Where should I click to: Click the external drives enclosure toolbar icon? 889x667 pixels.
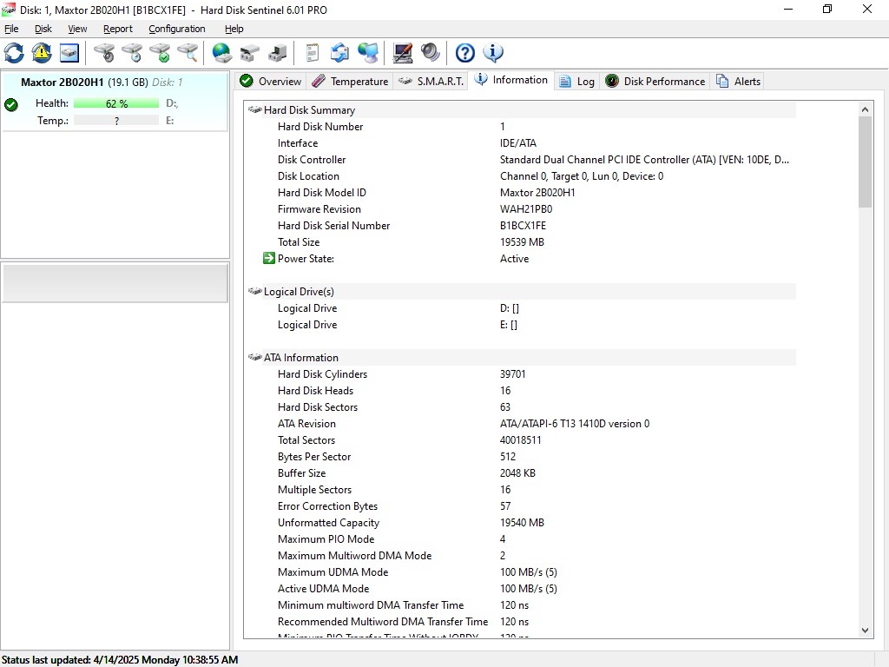click(x=249, y=53)
